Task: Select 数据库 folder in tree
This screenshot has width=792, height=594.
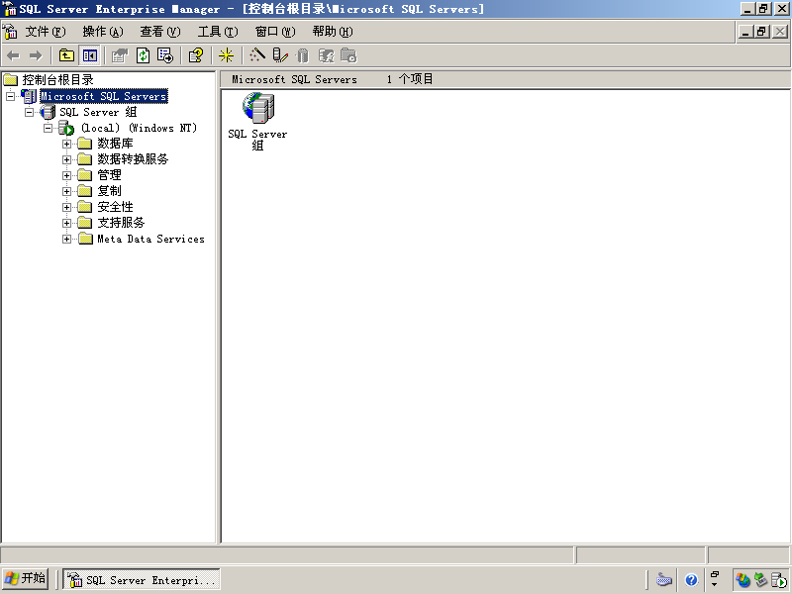Action: click(x=115, y=144)
